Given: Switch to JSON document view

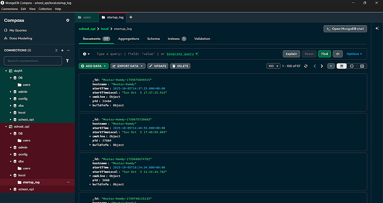Looking at the screenshot, I should coord(352,66).
